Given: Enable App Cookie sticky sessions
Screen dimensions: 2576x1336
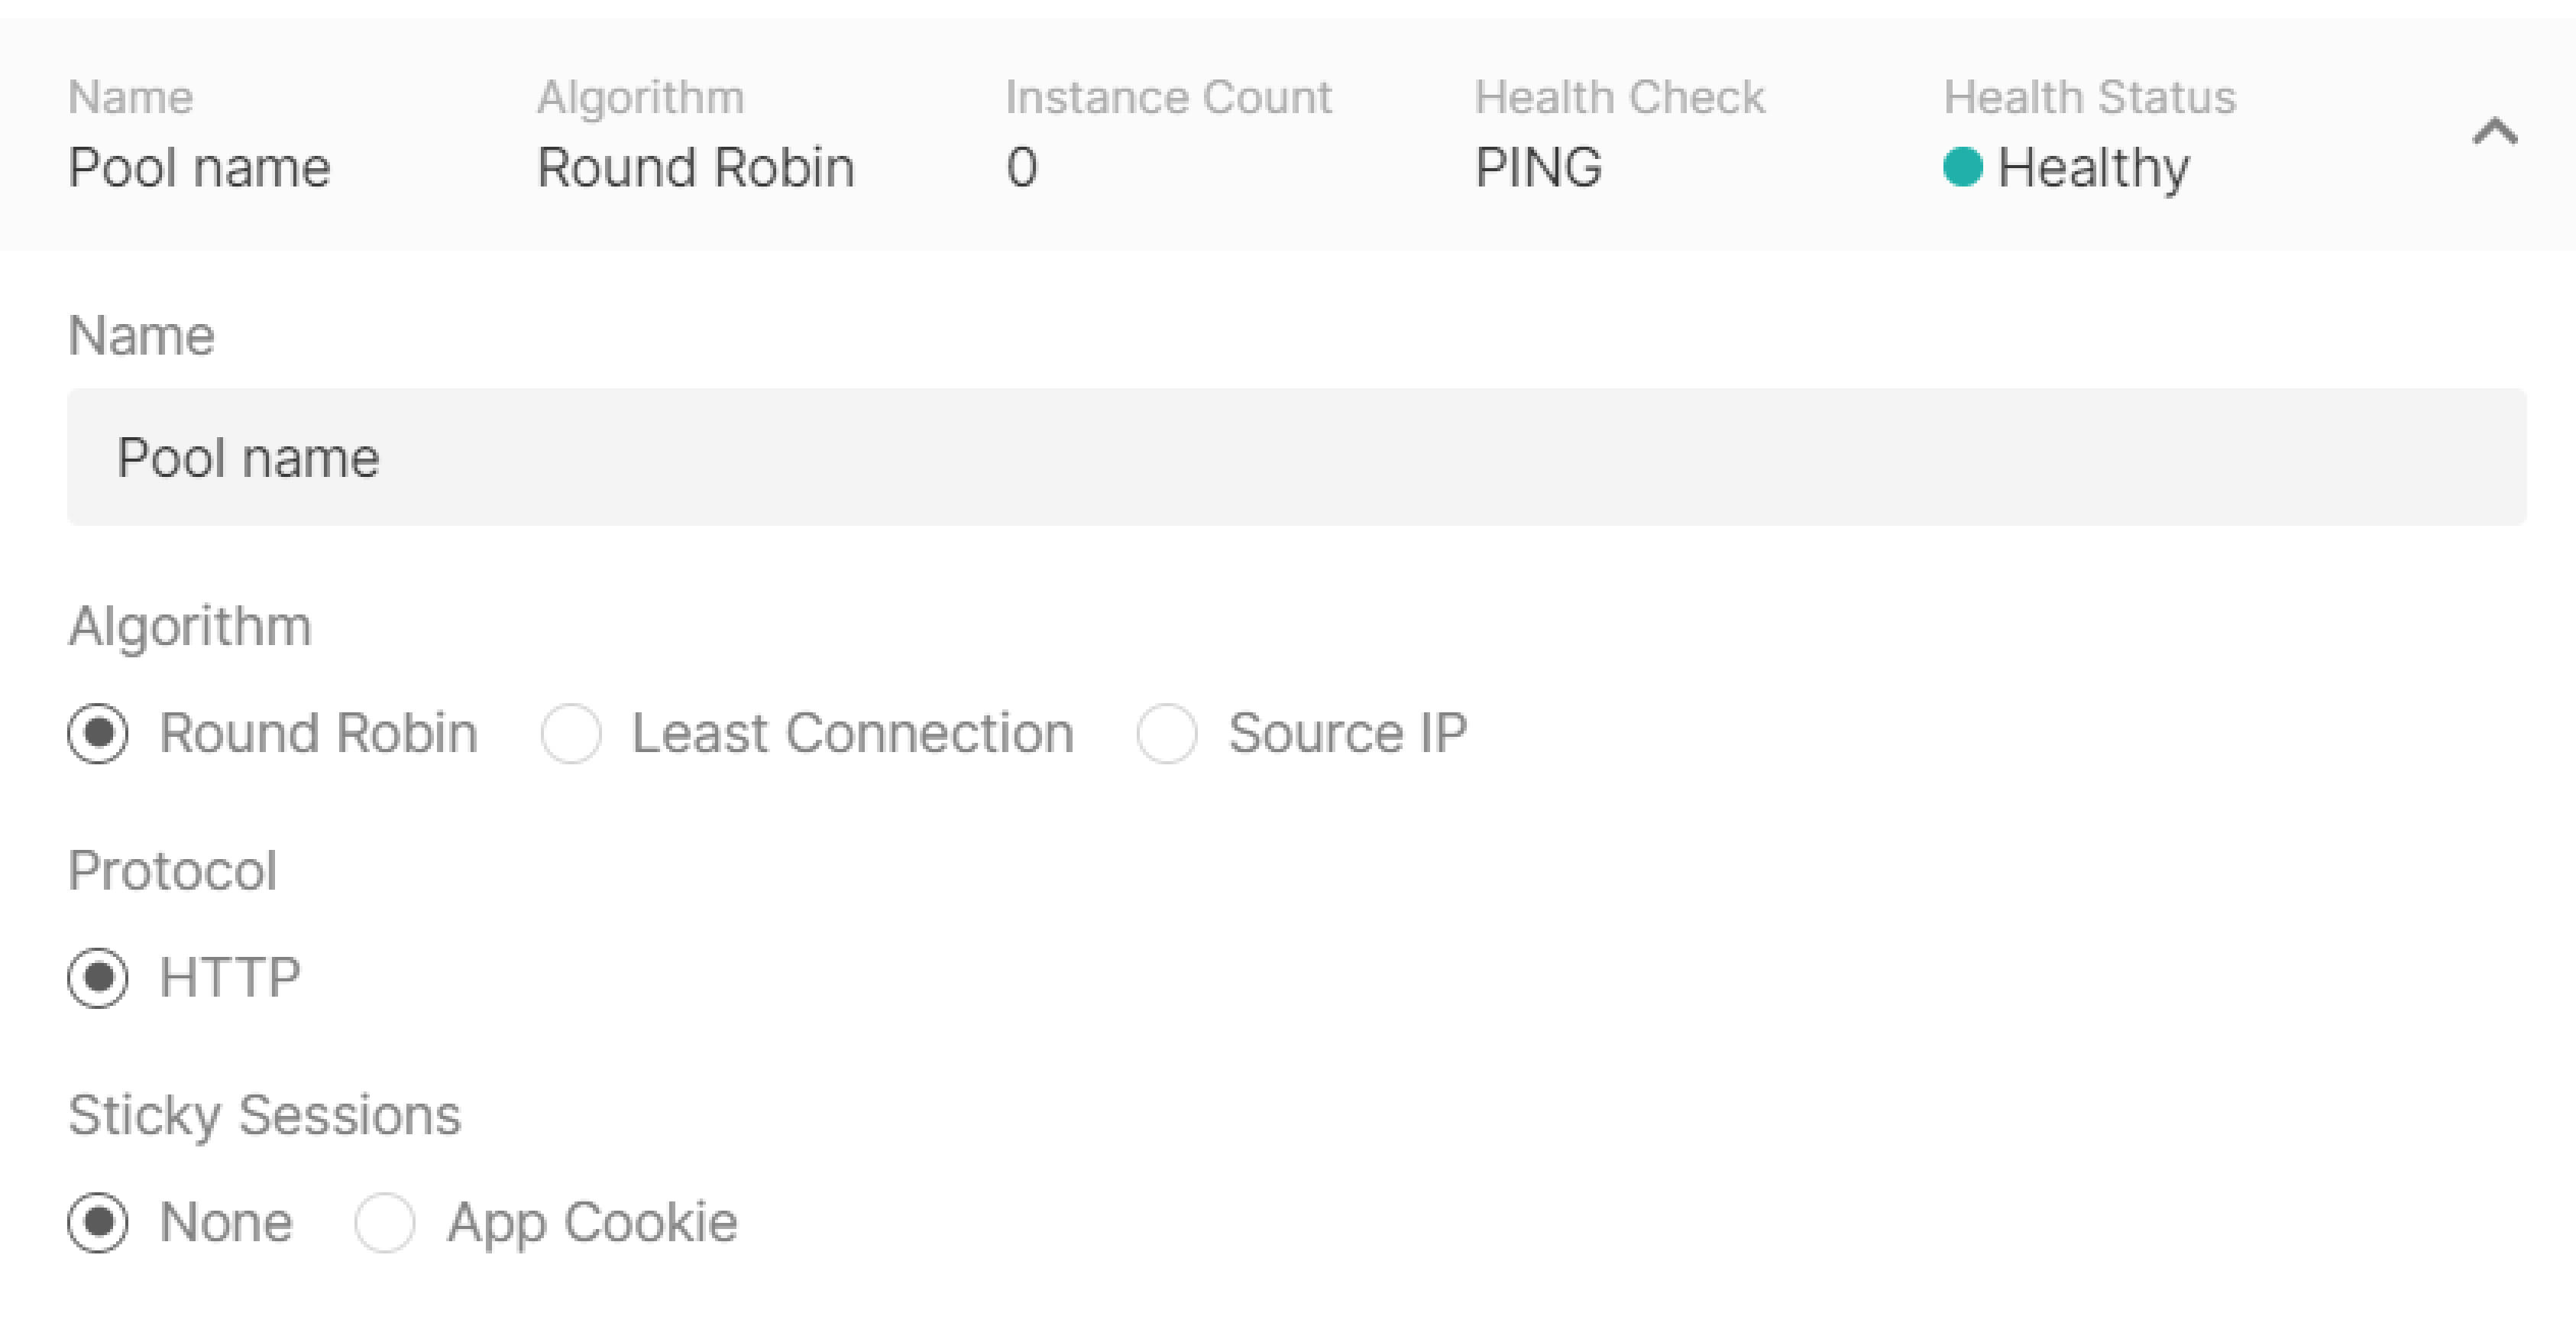Looking at the screenshot, I should (385, 1222).
